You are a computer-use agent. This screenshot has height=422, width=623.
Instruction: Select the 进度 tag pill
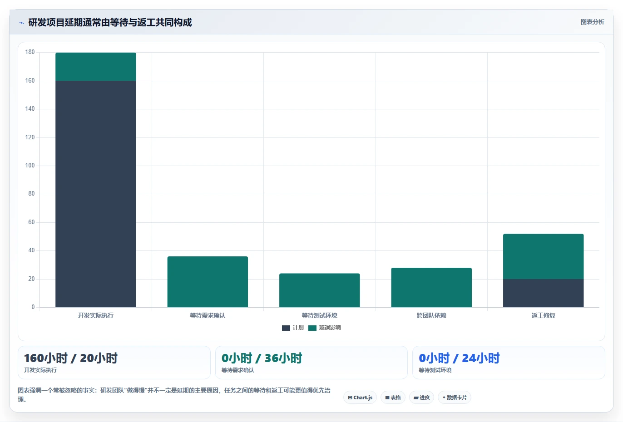pos(422,397)
